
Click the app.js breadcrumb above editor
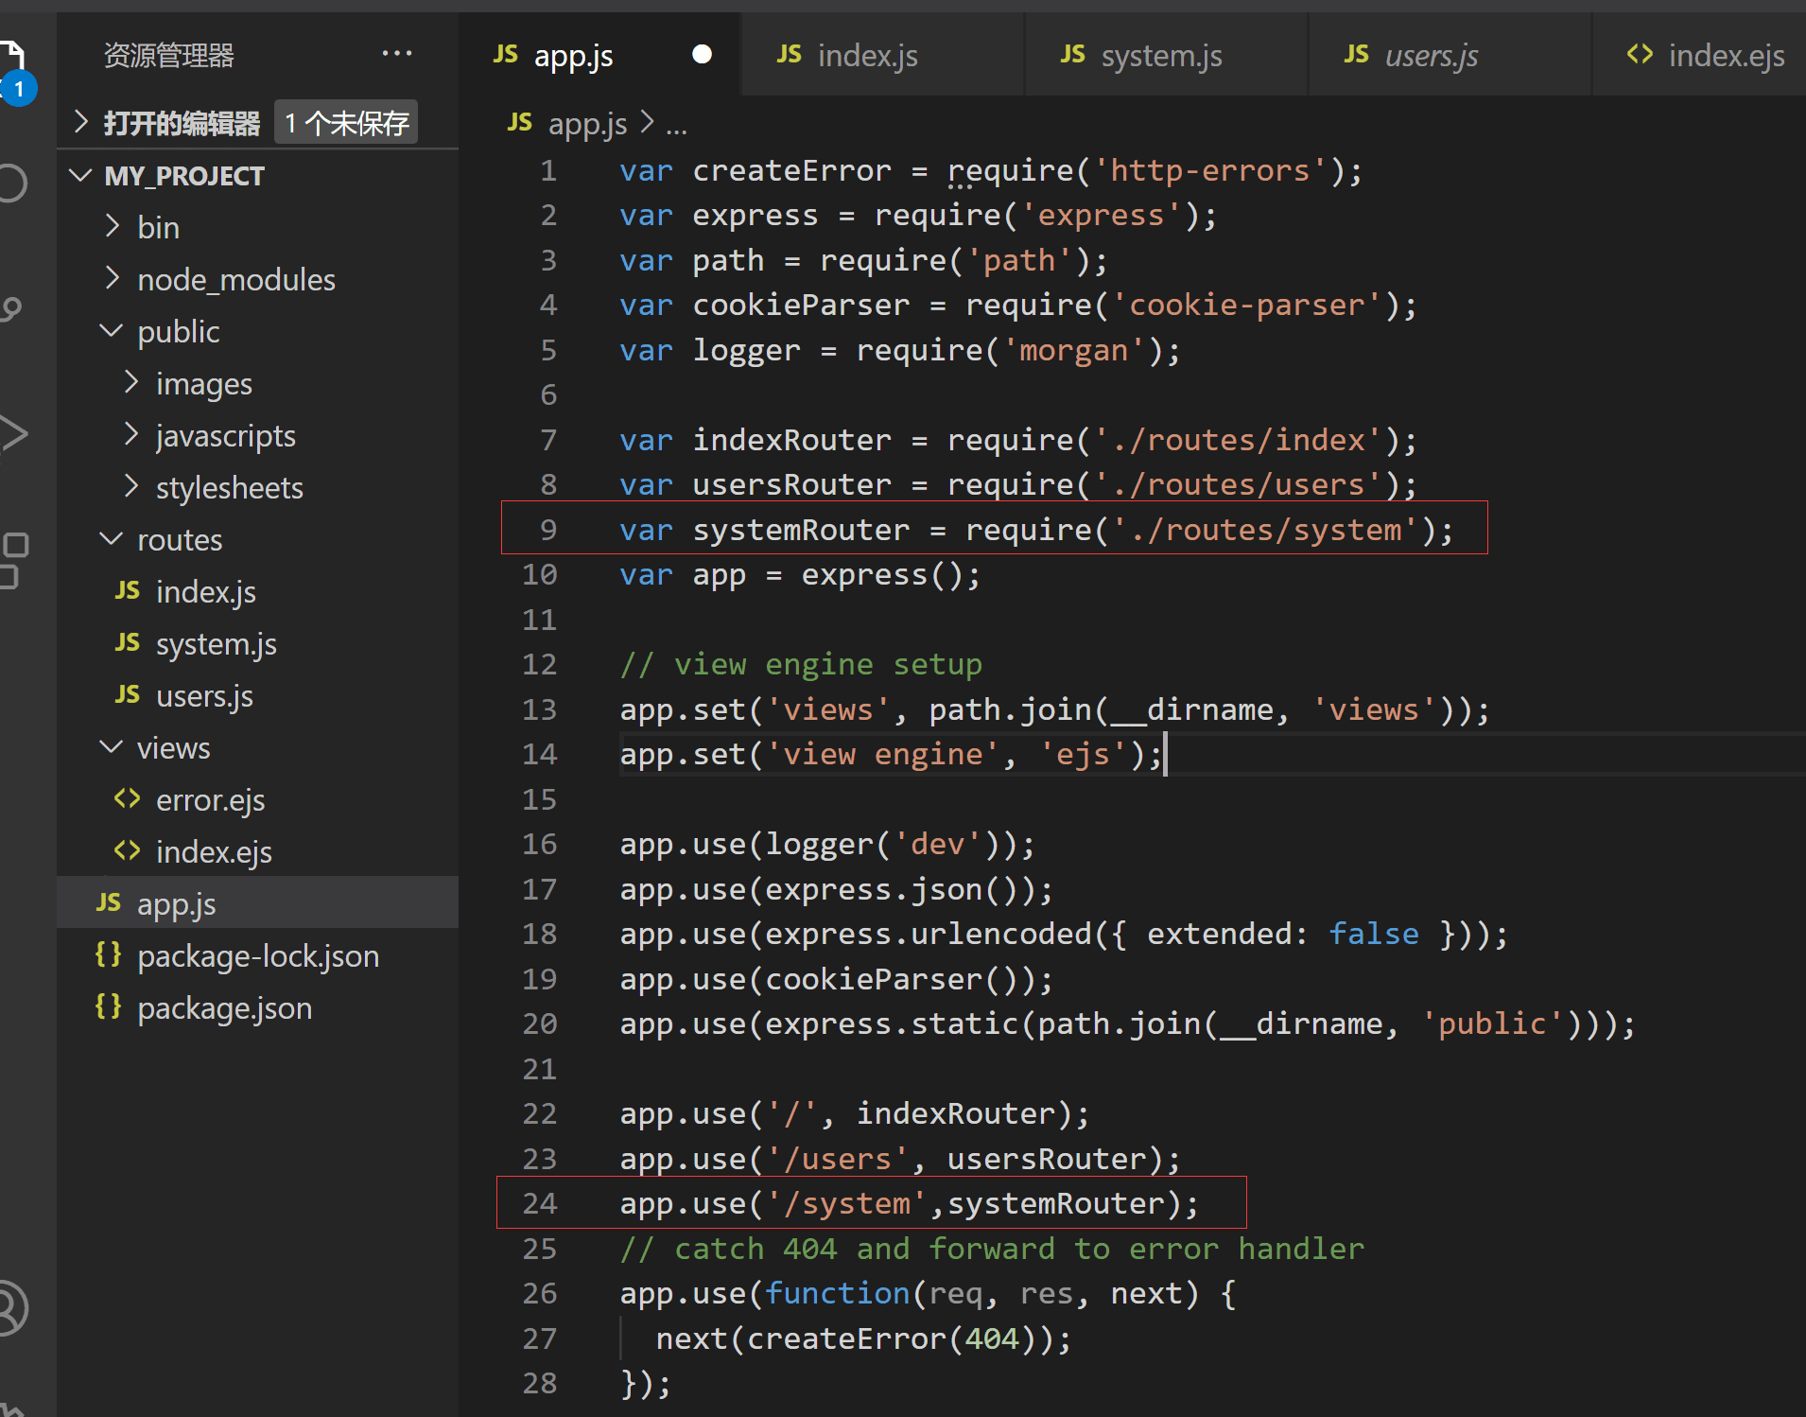pos(586,124)
